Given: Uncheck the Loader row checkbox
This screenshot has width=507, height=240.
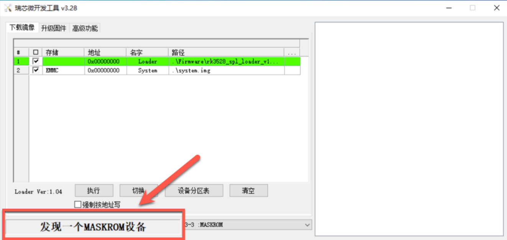Looking at the screenshot, I should click(36, 61).
